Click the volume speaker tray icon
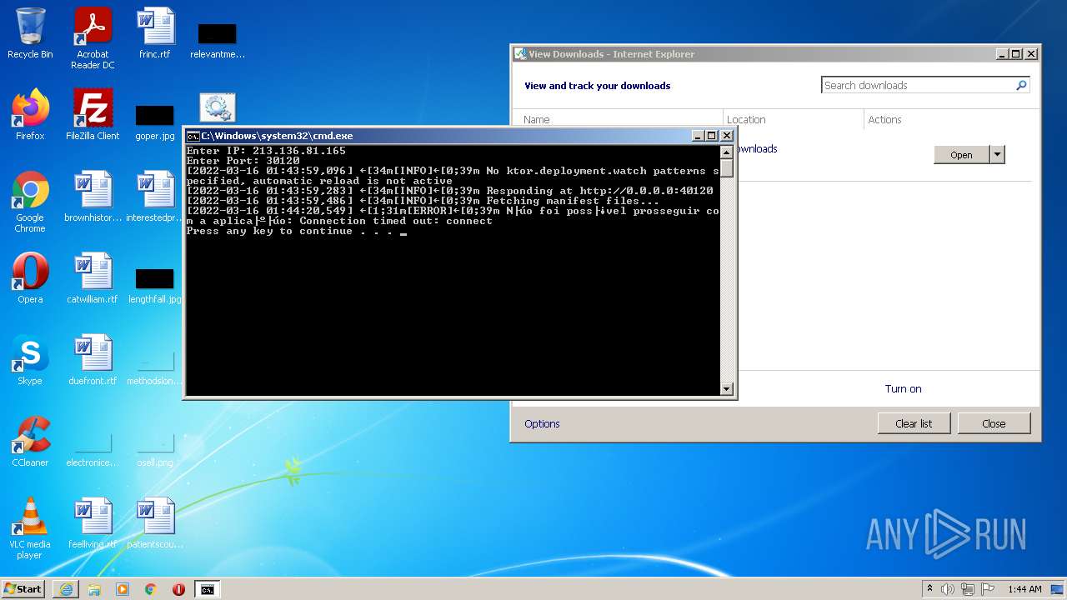 [948, 589]
